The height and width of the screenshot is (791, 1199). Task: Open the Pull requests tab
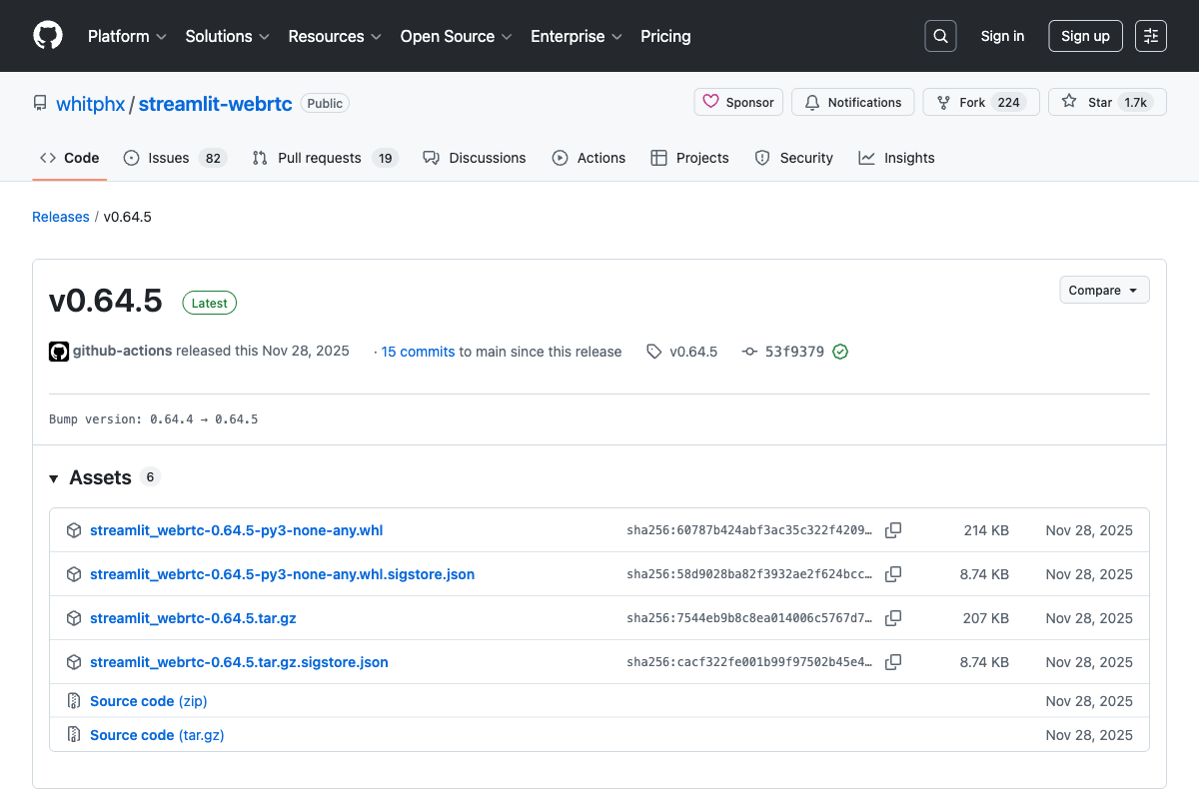click(324, 158)
